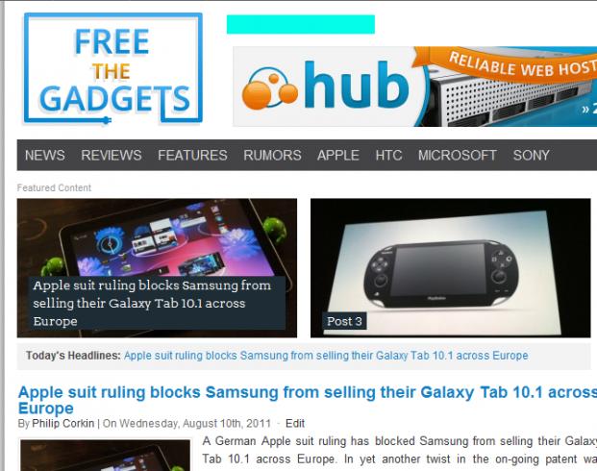Open the featured Galaxy Tab tablet image
The image size is (597, 471).
coord(157,236)
